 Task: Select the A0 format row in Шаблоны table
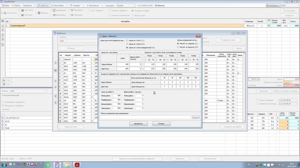pos(77,63)
